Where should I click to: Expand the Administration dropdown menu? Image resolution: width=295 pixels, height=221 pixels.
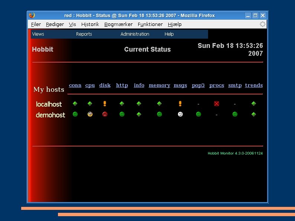[135, 34]
